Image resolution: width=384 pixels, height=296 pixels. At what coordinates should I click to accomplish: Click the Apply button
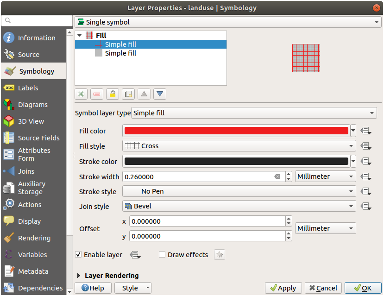click(x=283, y=288)
